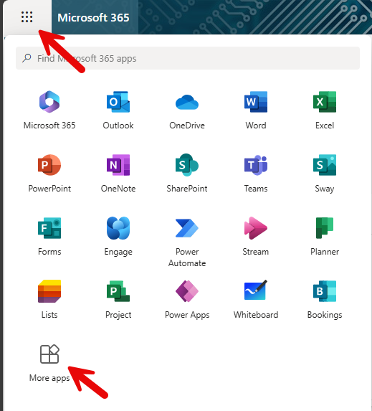Image resolution: width=372 pixels, height=411 pixels.
Task: Launch PowerPoint
Action: click(x=49, y=165)
